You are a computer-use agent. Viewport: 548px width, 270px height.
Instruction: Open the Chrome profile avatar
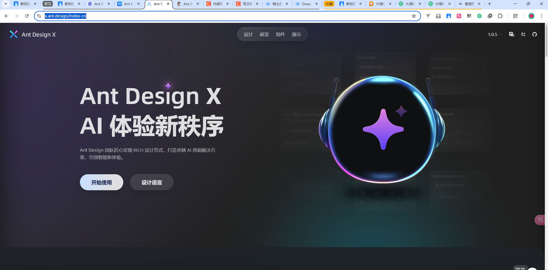[x=531, y=16]
